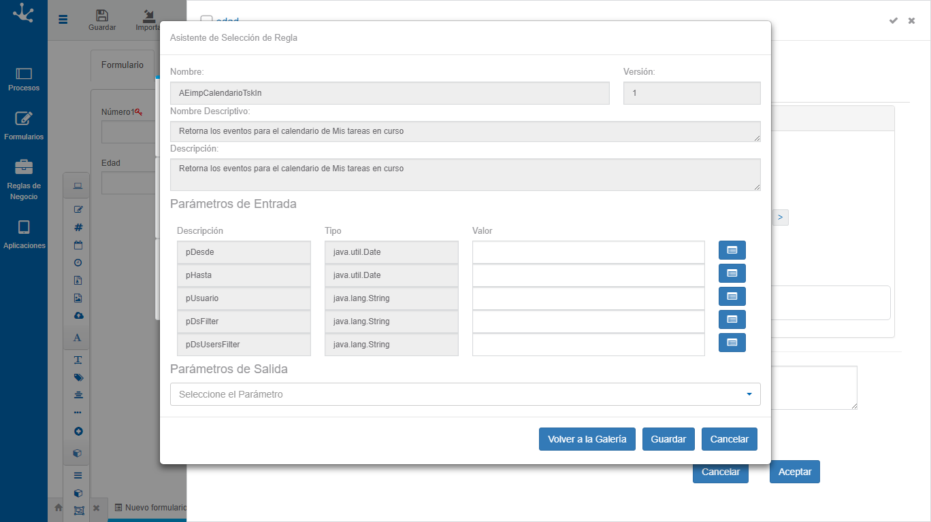The width and height of the screenshot is (931, 522).
Task: Click the Edad input field in form
Action: click(129, 183)
